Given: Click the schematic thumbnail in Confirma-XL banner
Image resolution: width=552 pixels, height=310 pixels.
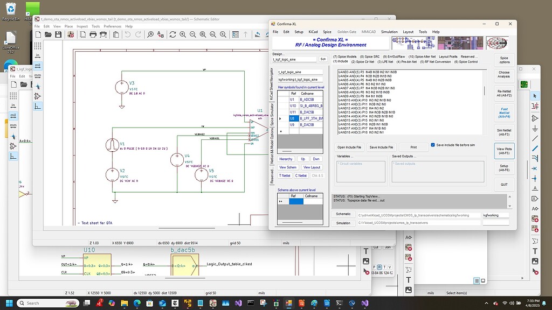Looking at the screenshot, I should pos(413,43).
